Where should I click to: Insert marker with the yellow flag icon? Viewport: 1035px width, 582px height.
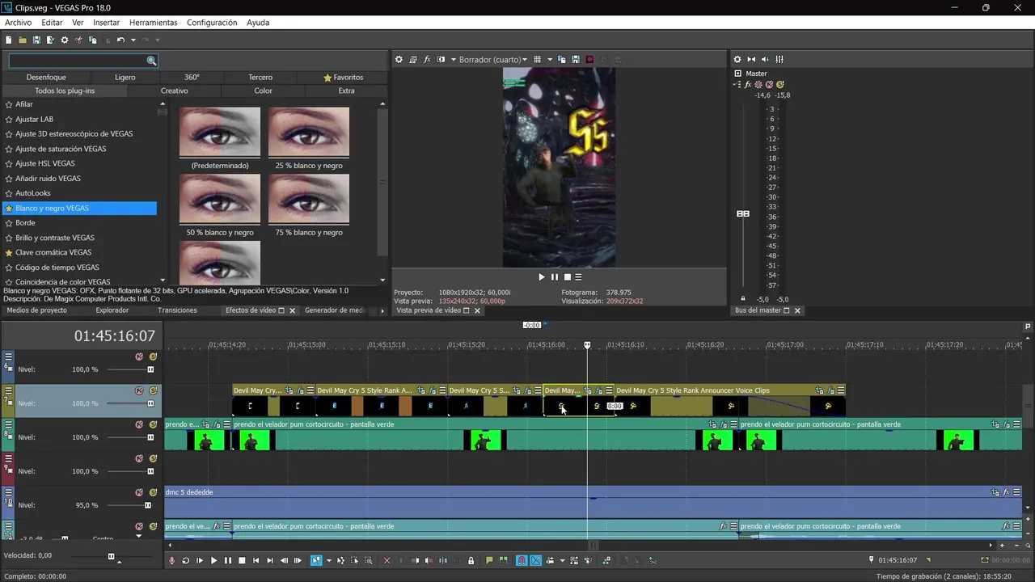pyautogui.click(x=489, y=560)
